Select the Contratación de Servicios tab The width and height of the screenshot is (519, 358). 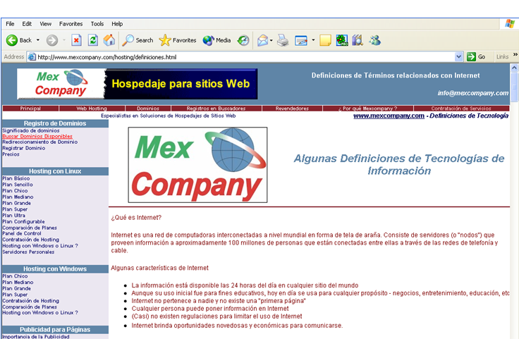tap(461, 109)
